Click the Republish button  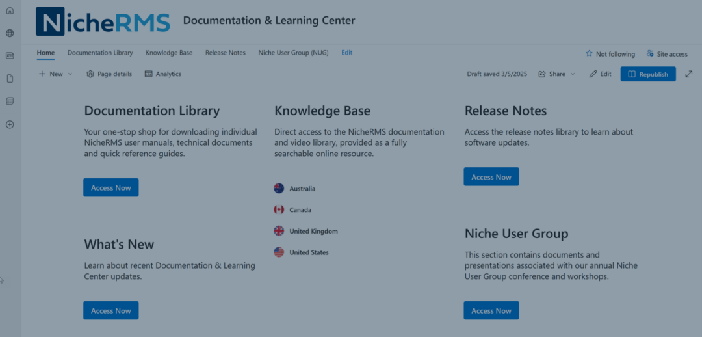coord(647,74)
